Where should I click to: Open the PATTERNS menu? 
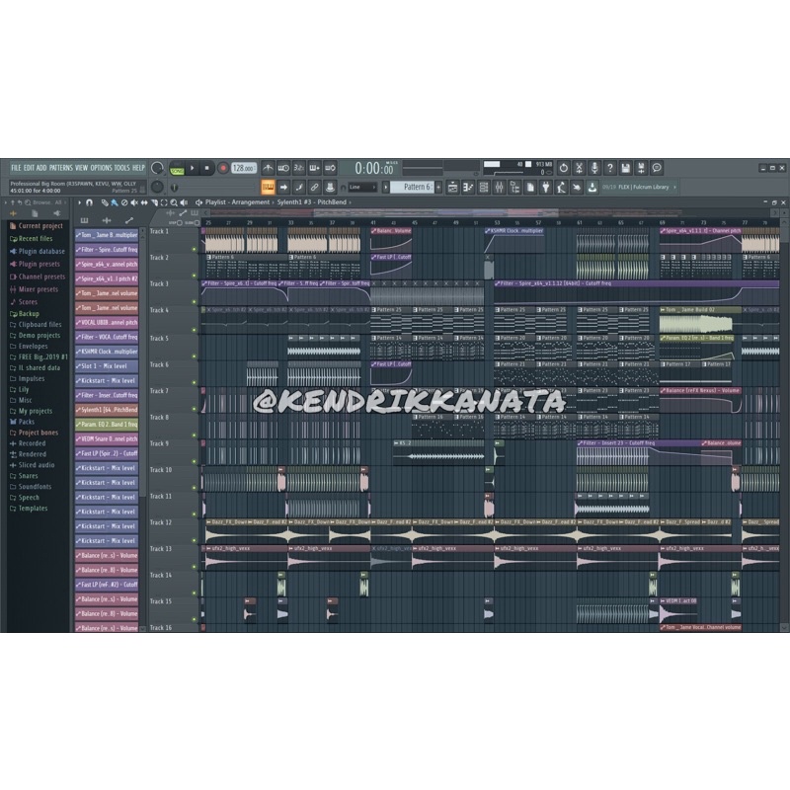coord(61,168)
